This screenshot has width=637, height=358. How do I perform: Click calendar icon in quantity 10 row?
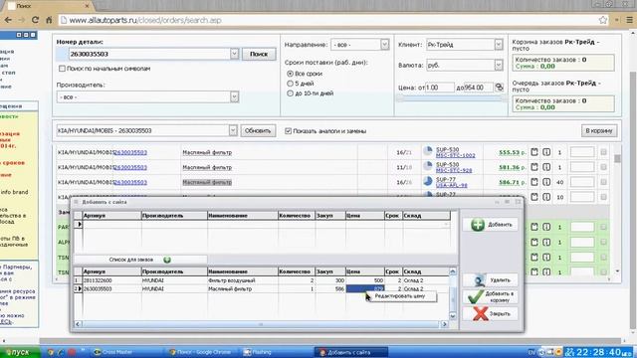(534, 197)
